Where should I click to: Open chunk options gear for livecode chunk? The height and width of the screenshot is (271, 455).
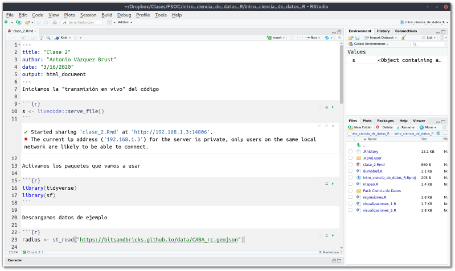click(321, 107)
